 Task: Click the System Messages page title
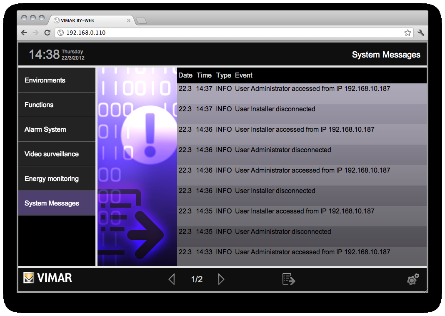coord(386,55)
